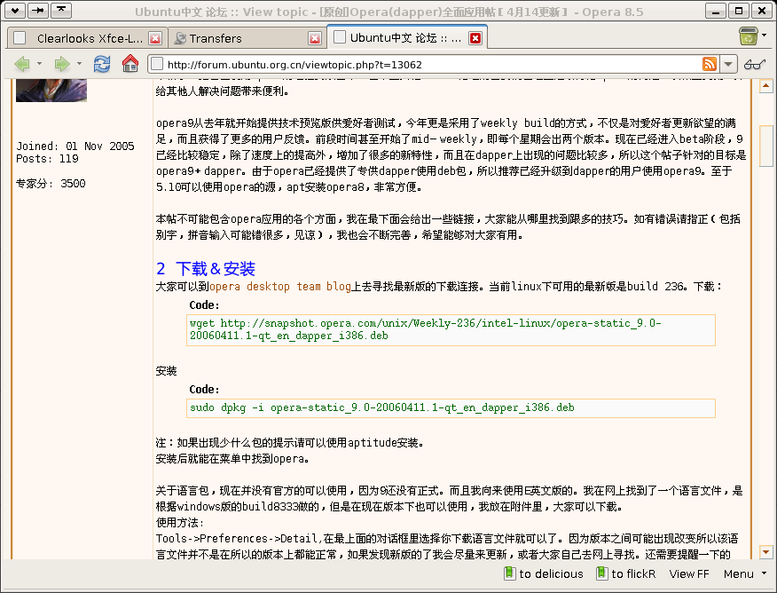This screenshot has width=777, height=593.
Task: Click the glasses icon beside the address bar
Action: [754, 65]
